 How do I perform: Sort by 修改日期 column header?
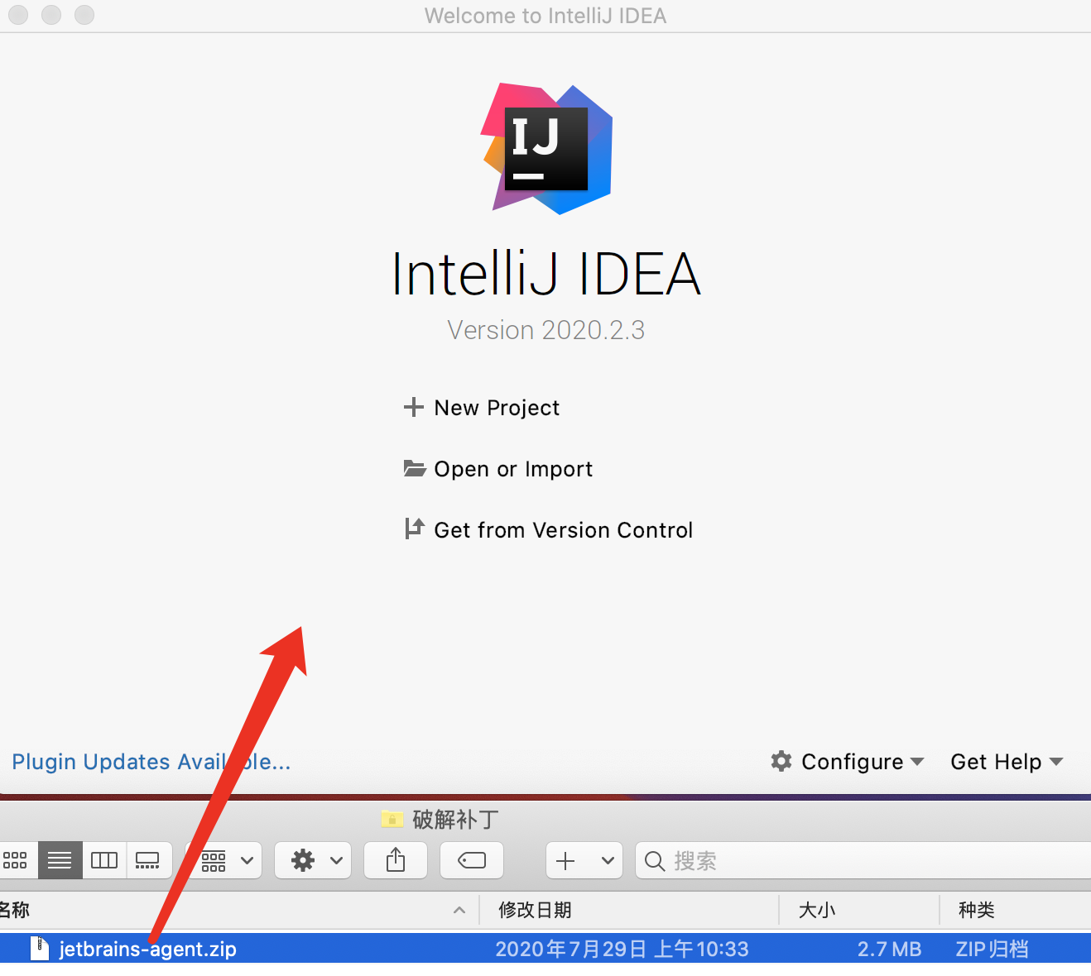(535, 910)
